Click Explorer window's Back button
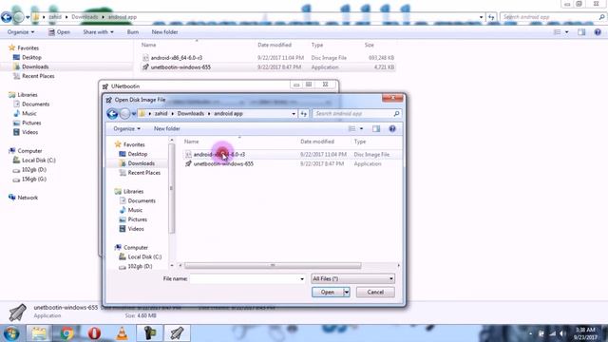Viewport: 608px width, 342px height. click(7, 17)
